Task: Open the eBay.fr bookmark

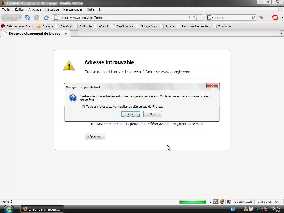Action: pos(102,26)
